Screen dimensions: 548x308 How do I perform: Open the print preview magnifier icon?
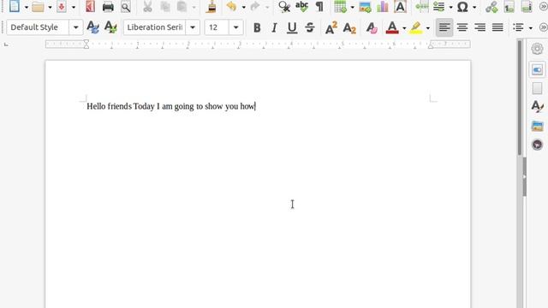point(126,7)
